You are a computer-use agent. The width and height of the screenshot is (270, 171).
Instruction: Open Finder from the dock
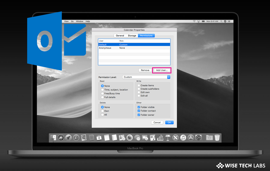[54, 138]
